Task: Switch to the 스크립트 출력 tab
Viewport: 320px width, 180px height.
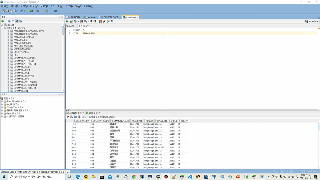Action: tap(75, 113)
